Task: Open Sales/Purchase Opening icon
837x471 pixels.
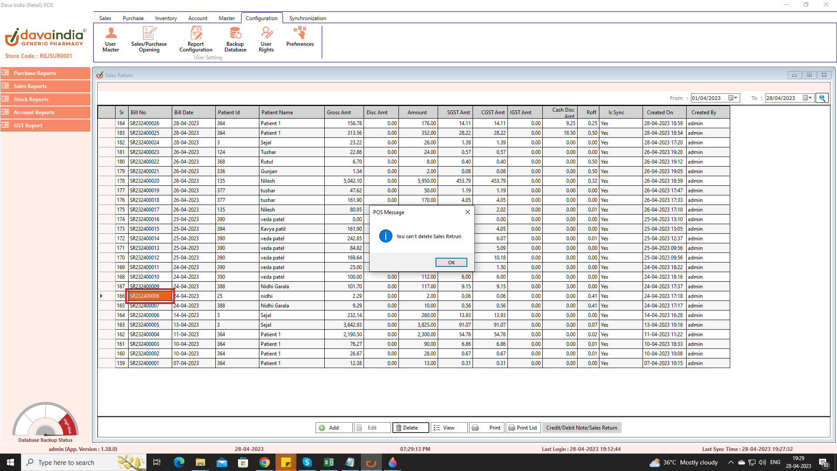Action: click(x=149, y=39)
